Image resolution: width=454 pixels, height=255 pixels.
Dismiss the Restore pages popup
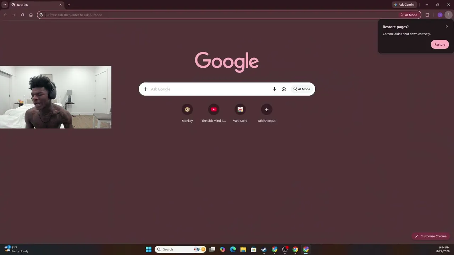click(x=447, y=27)
